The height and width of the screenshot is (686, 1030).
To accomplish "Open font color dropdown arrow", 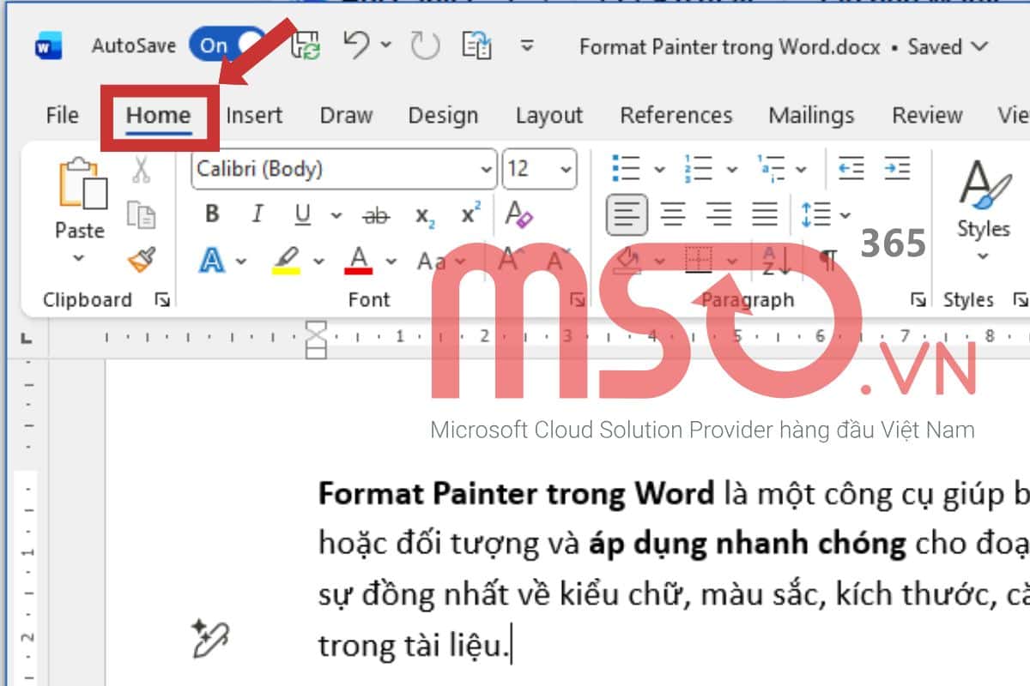I will (x=391, y=261).
